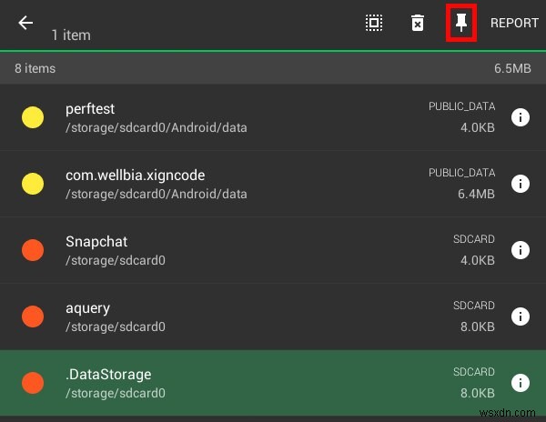Tap the '1 item' selection title
Viewport: 546px width, 422px height.
click(x=71, y=35)
